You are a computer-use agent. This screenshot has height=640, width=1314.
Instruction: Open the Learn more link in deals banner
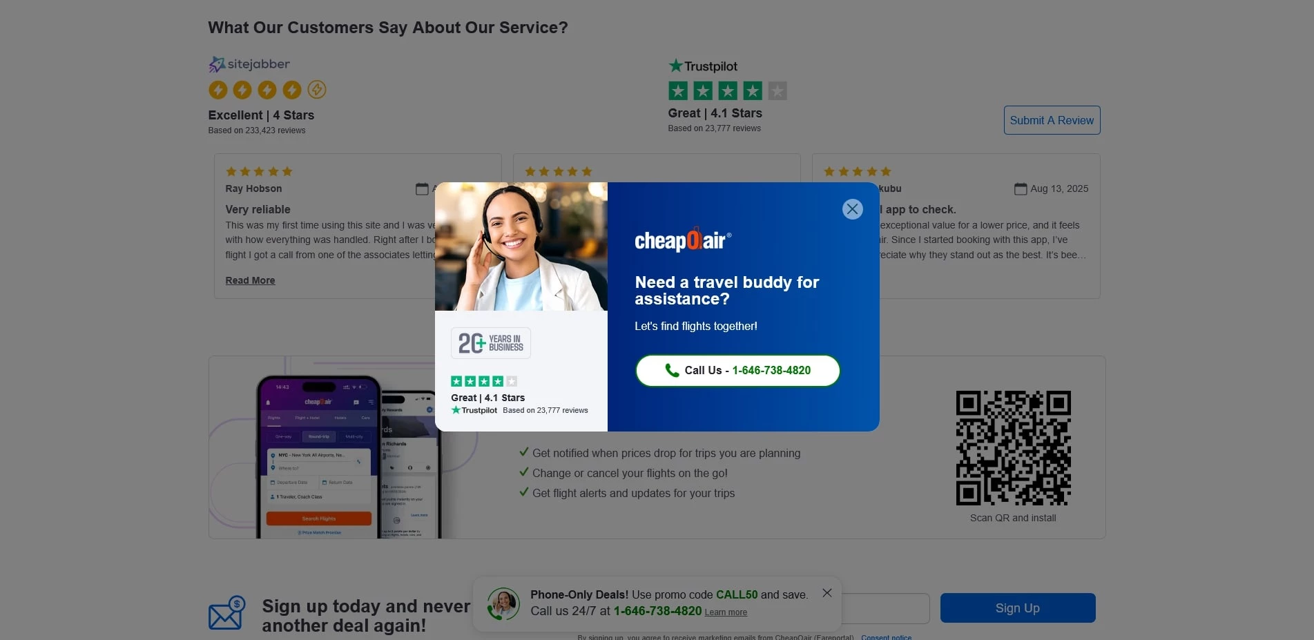726,612
